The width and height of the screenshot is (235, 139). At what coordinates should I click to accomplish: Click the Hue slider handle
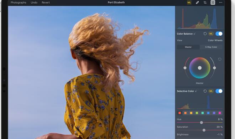click(x=202, y=123)
